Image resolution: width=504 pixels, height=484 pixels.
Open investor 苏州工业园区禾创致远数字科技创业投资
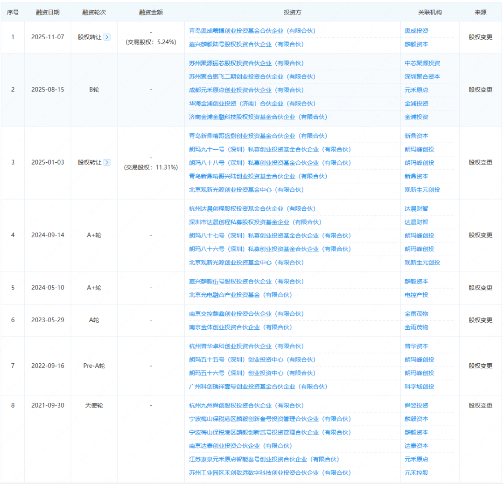[x=270, y=474]
